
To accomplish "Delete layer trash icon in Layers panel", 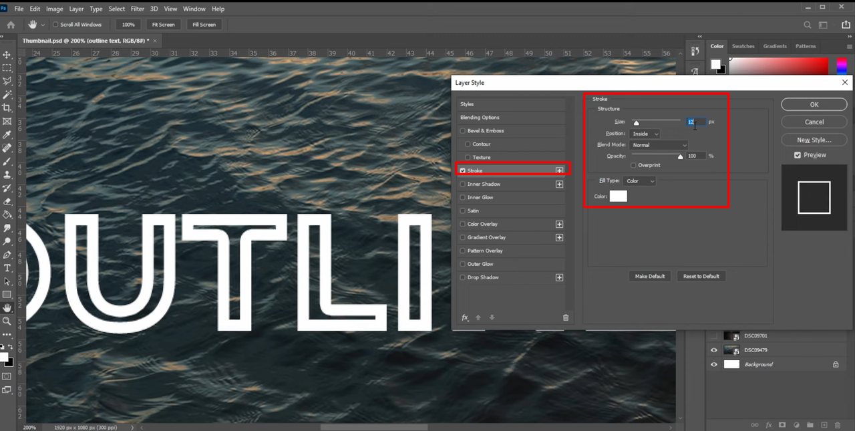I will [x=838, y=425].
